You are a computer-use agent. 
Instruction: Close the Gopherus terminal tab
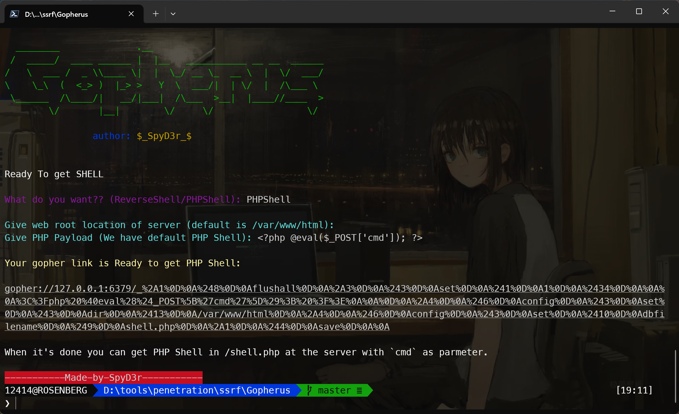pyautogui.click(x=131, y=14)
